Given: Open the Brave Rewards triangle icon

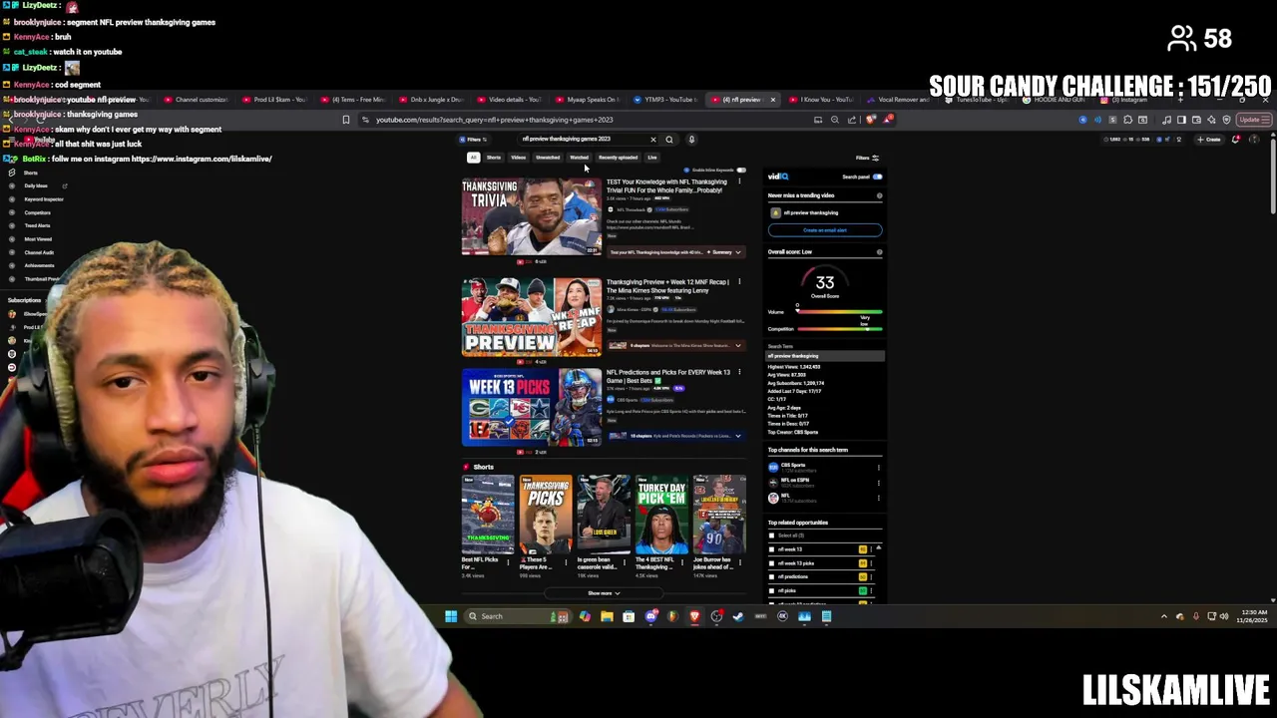Looking at the screenshot, I should pos(887,120).
